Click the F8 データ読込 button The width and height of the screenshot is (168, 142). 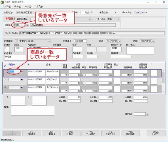(x=91, y=133)
